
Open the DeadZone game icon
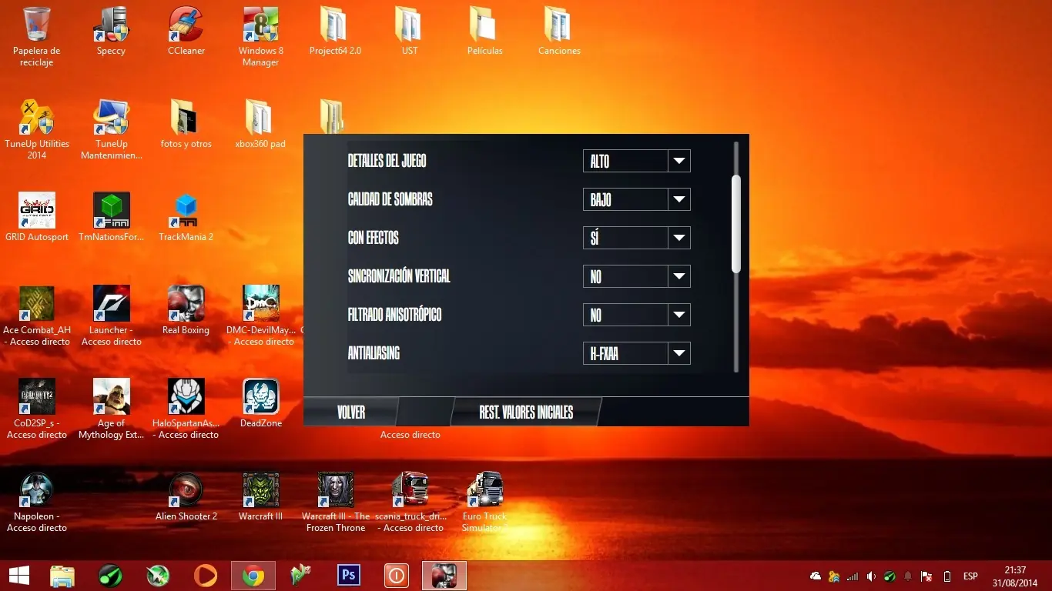click(261, 403)
